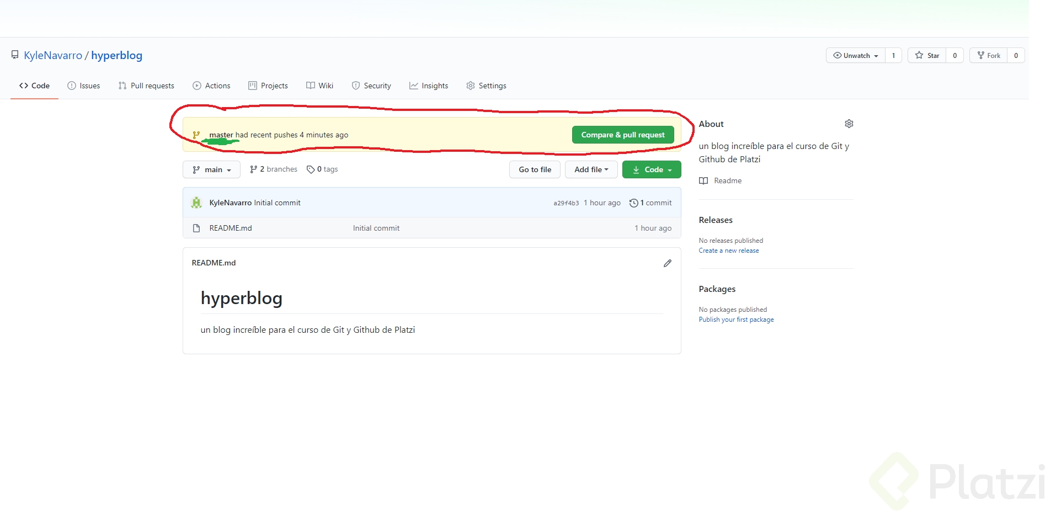Viewport: 1056px width, 516px height.
Task: View the Insights tab
Action: click(x=429, y=86)
